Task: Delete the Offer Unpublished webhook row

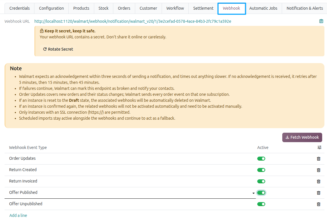Action: coord(318,204)
